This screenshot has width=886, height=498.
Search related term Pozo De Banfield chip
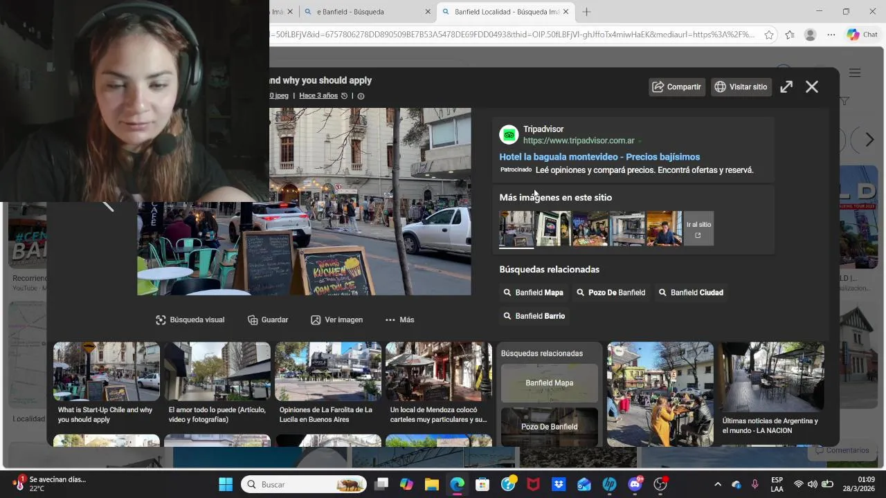coord(611,293)
